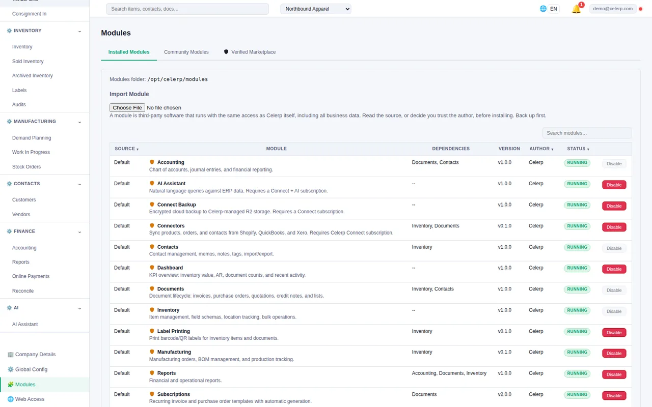Sort modules by AUTHOR column
This screenshot has height=407, width=652.
(541, 149)
